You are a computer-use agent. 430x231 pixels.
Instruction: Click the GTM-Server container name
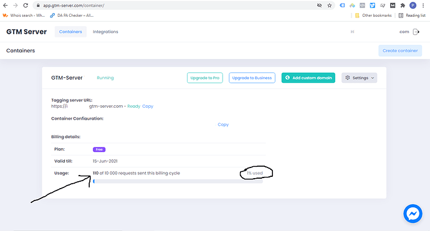tap(67, 78)
